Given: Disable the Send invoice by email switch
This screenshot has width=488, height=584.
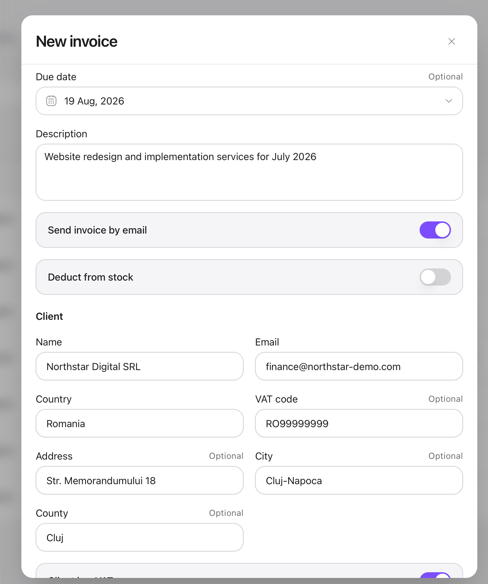Looking at the screenshot, I should [x=435, y=230].
